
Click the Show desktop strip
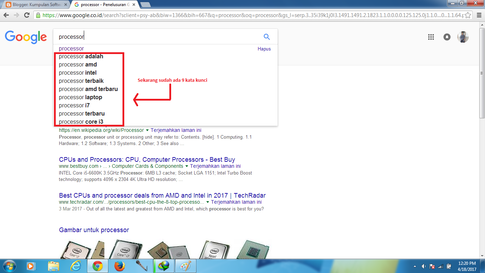[x=483, y=266]
